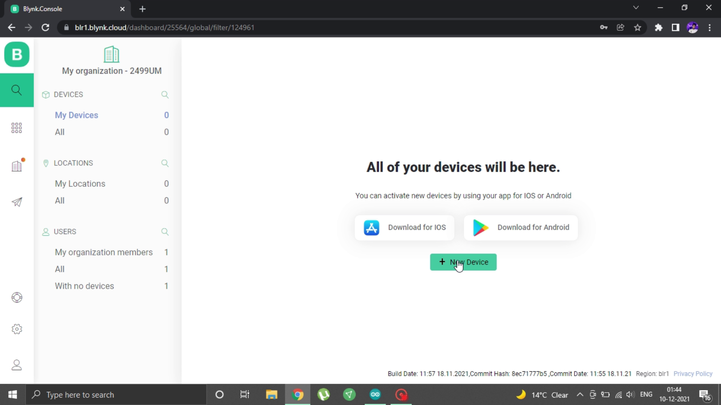Viewport: 721px width, 405px height.
Task: Click the Blynk send/messaging icon
Action: click(17, 202)
